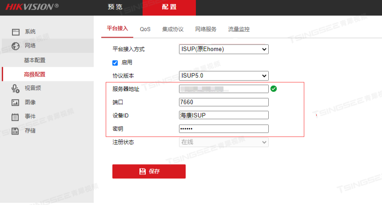The width and height of the screenshot is (382, 205).
Task: Click the 系统 window icon in sidebar
Action: 16,32
